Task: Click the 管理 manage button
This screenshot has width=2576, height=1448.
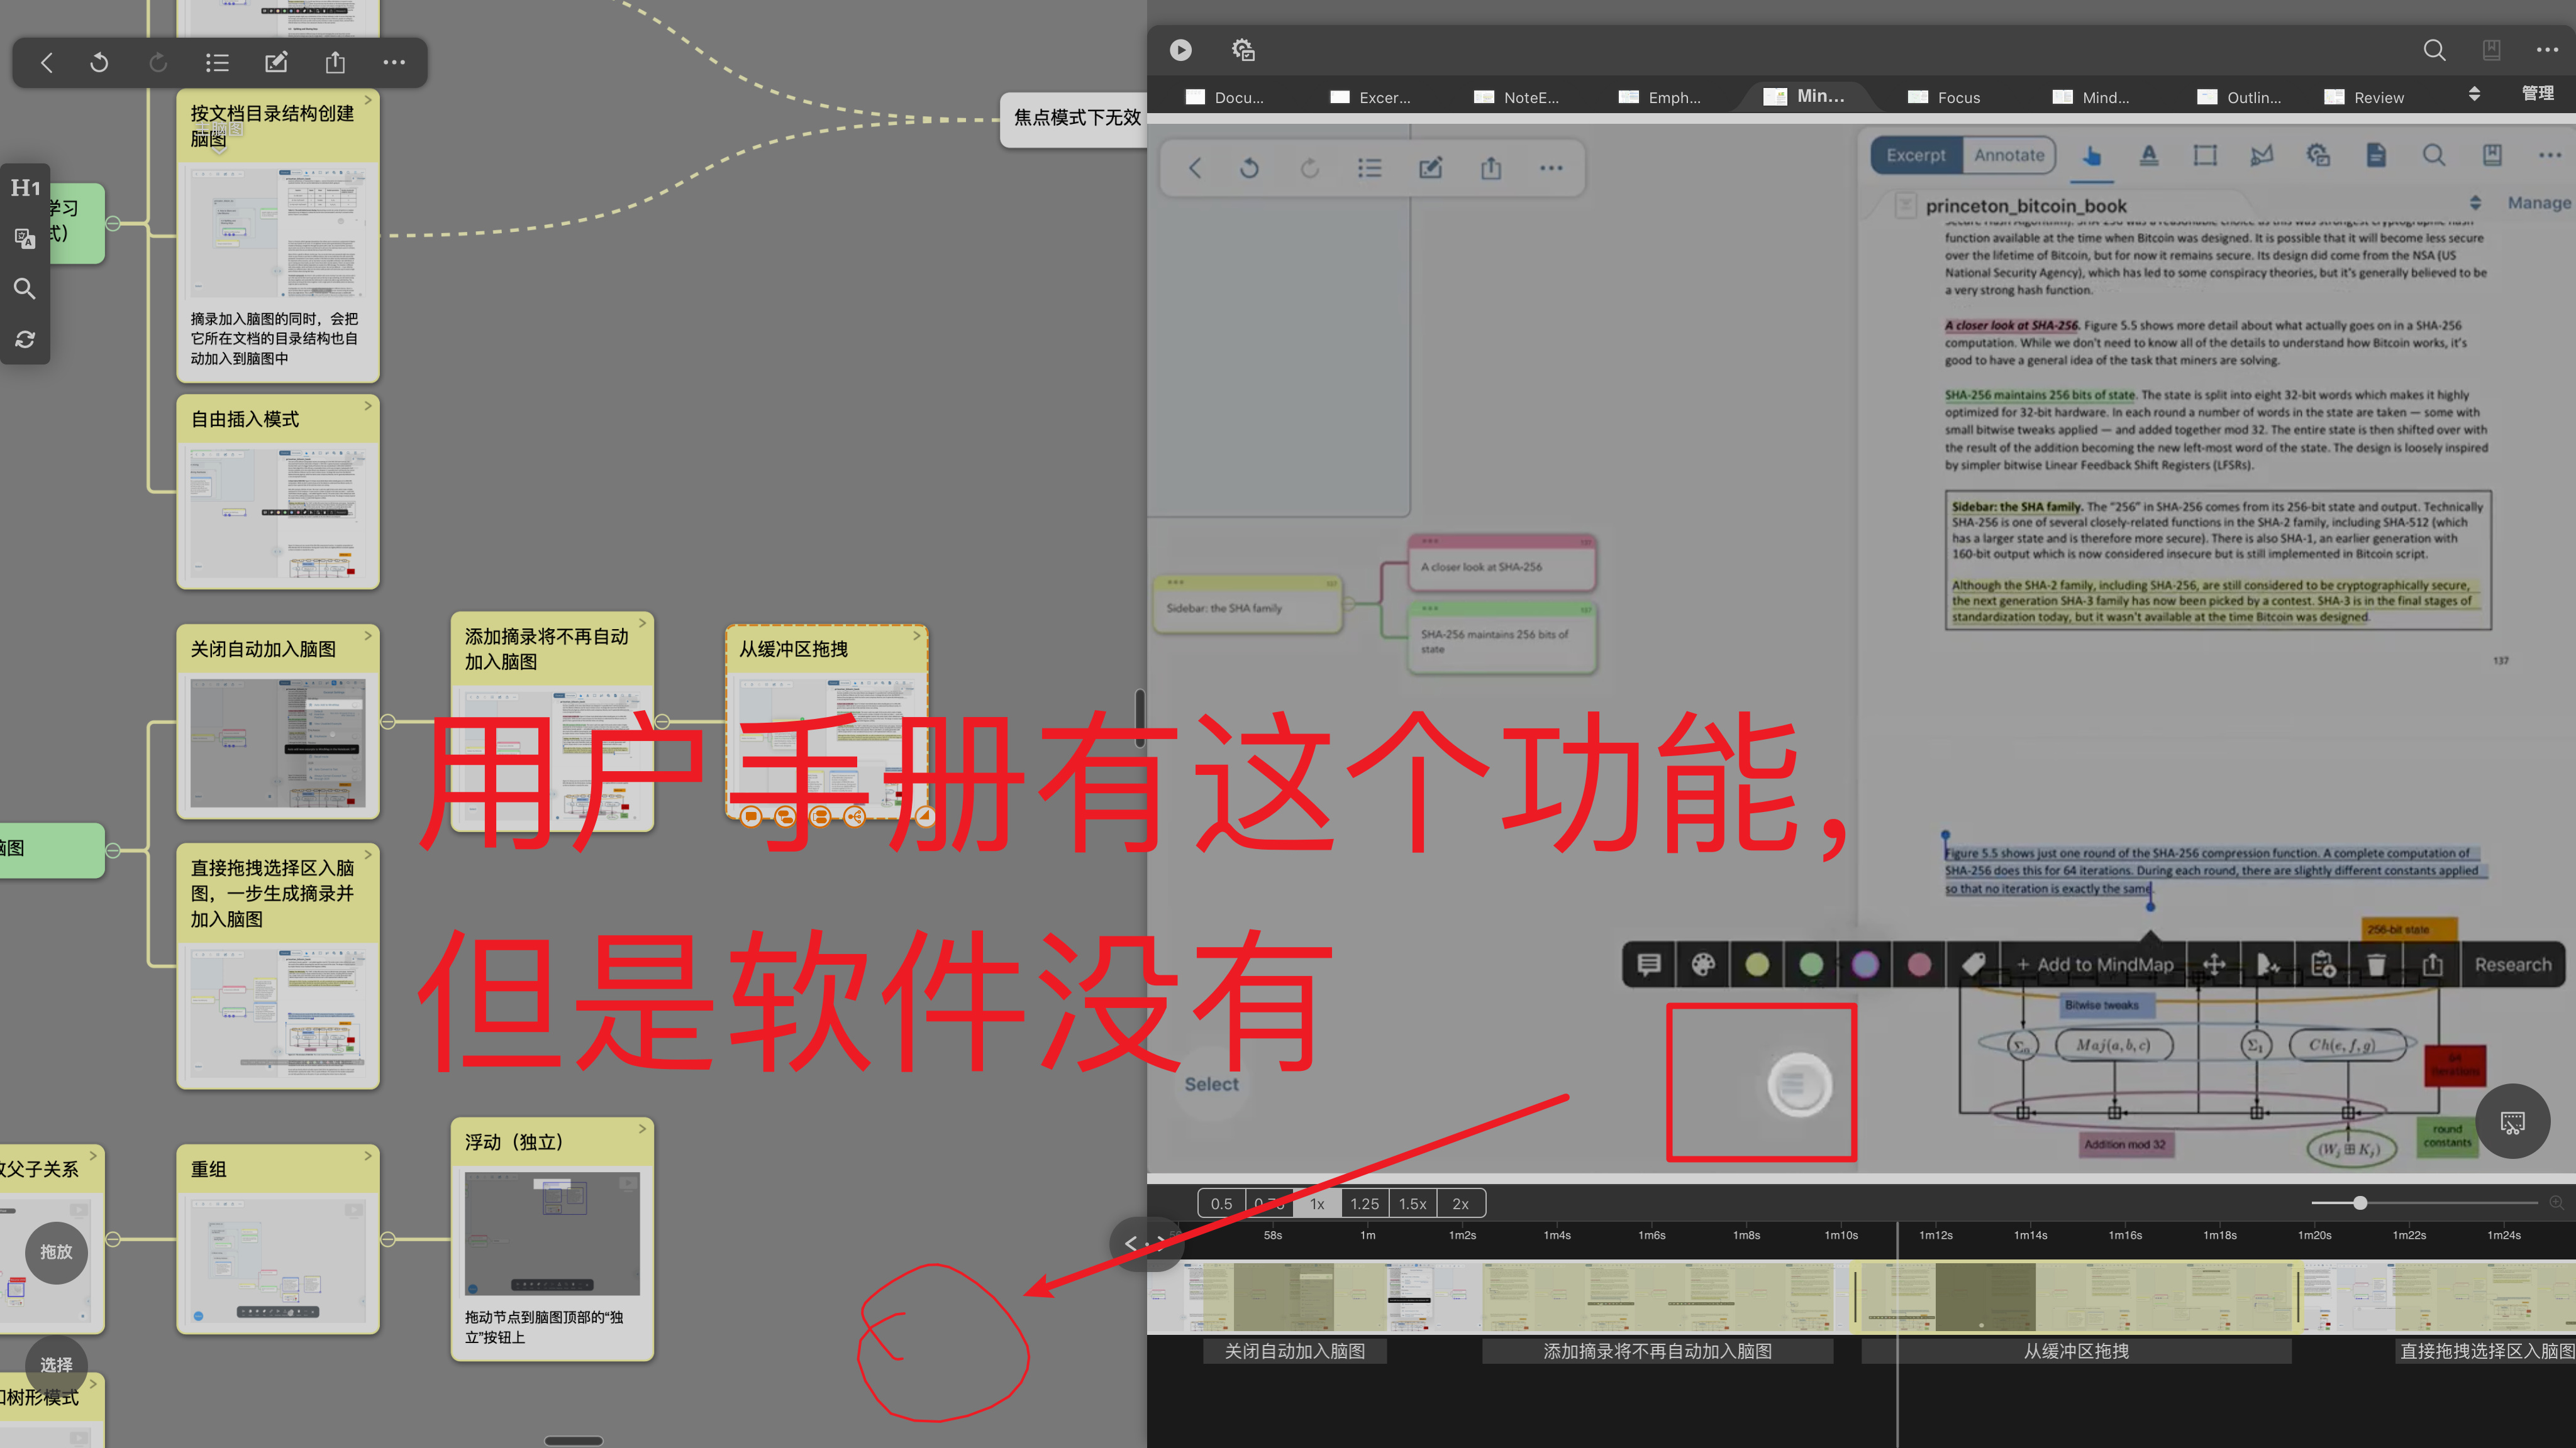Action: coord(2537,94)
